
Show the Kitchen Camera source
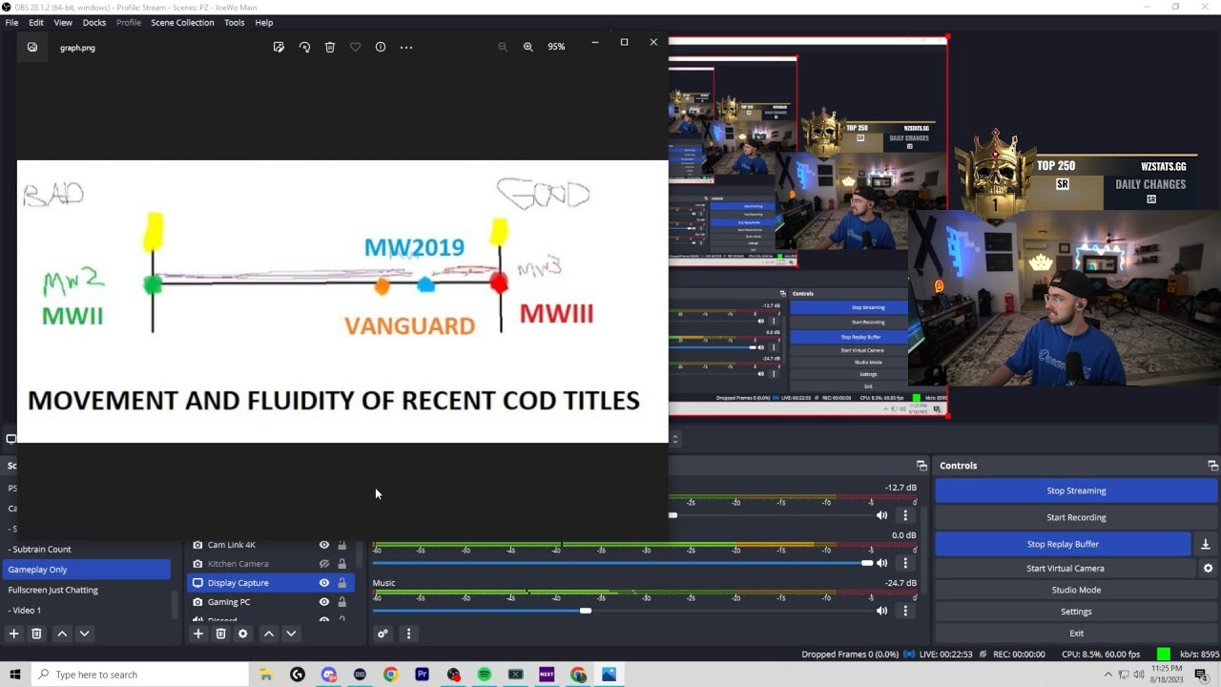click(324, 564)
